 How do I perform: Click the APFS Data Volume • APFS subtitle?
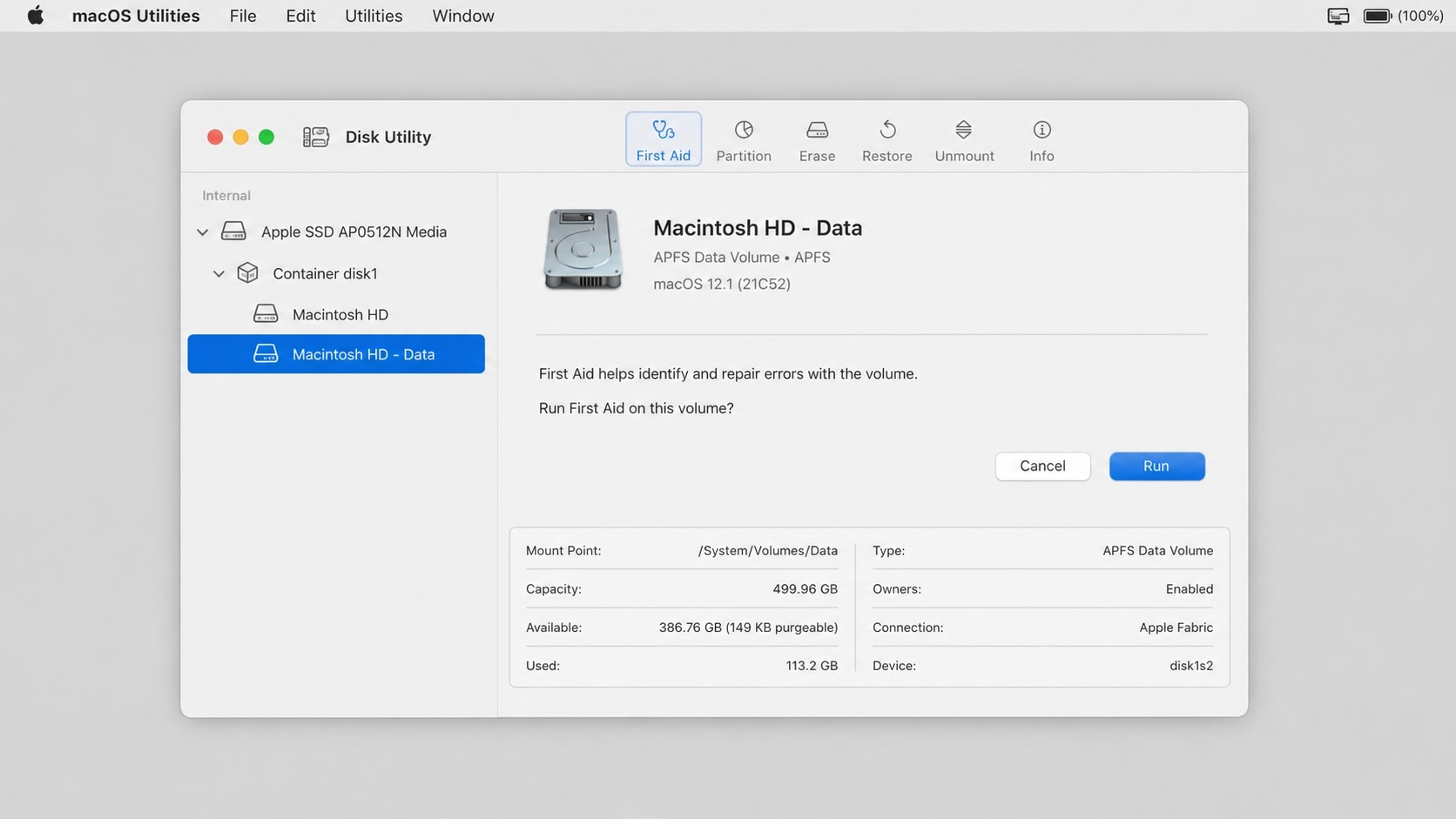[x=742, y=258]
